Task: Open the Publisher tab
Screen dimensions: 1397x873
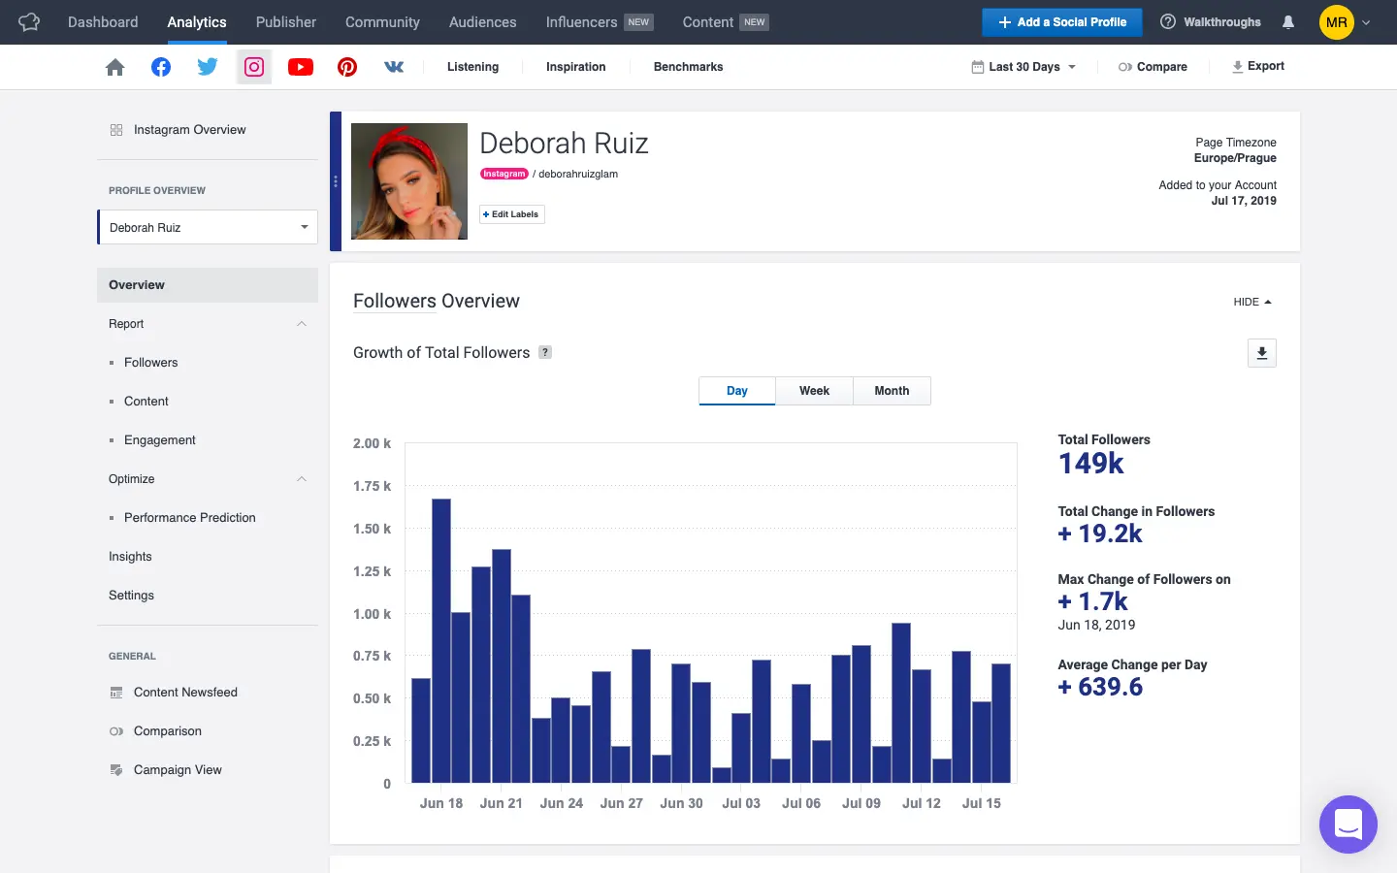Action: [285, 22]
